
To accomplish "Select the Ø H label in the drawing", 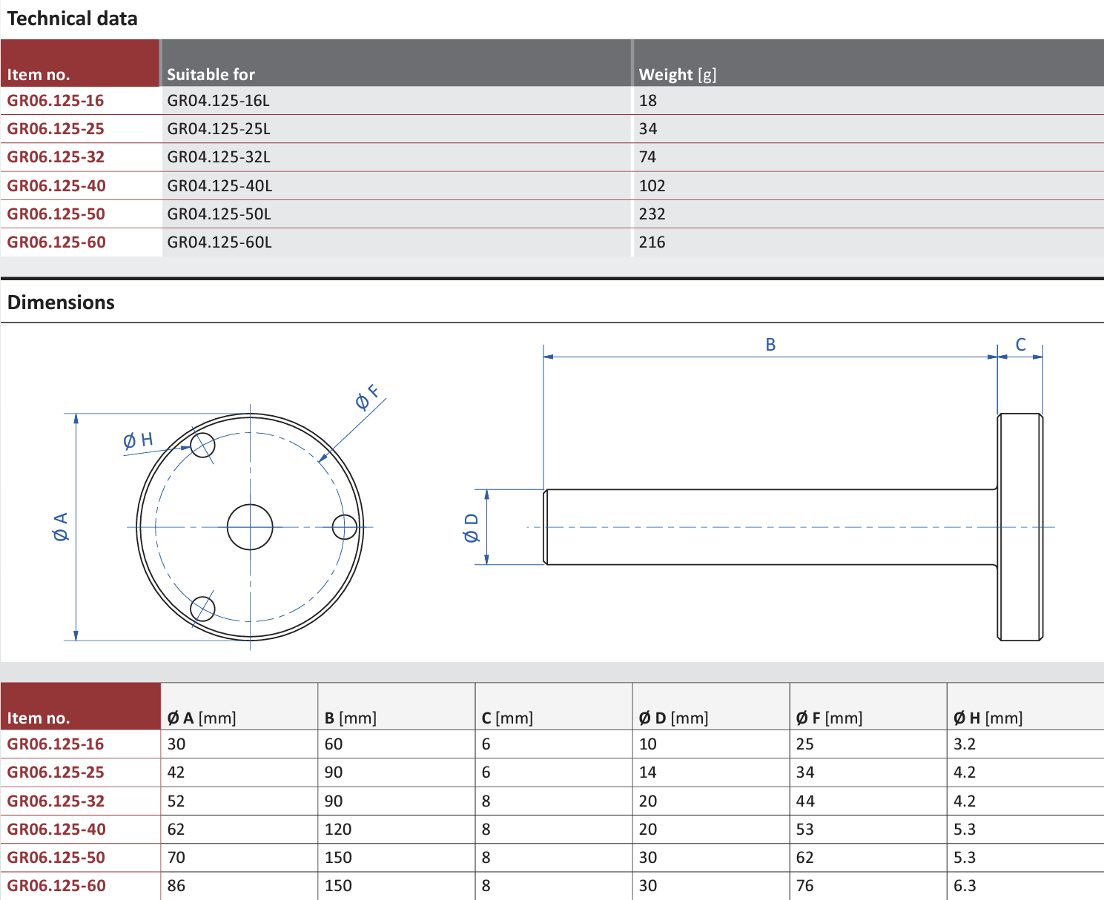I will coord(138,440).
